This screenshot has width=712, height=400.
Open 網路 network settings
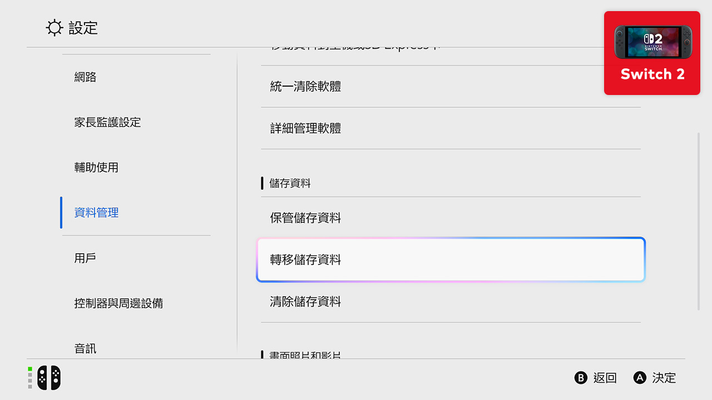click(85, 77)
